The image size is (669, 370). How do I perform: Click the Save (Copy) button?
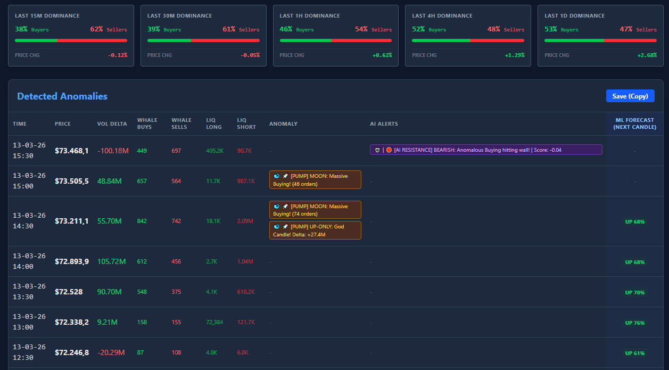pyautogui.click(x=630, y=96)
